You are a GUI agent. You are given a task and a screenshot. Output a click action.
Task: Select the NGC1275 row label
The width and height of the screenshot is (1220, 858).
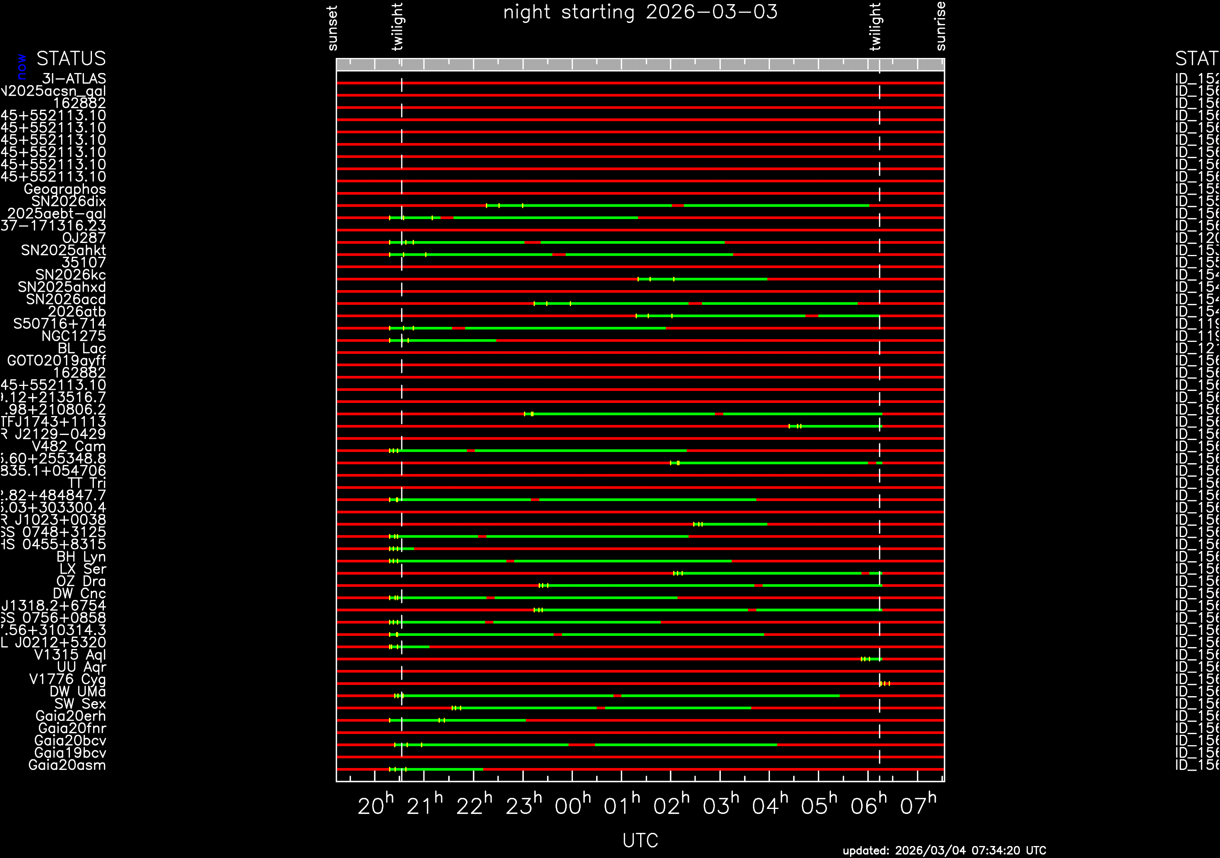coord(74,336)
